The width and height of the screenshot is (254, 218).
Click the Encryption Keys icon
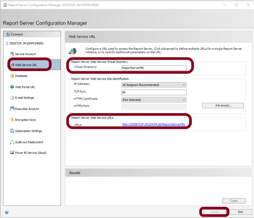click(x=12, y=120)
